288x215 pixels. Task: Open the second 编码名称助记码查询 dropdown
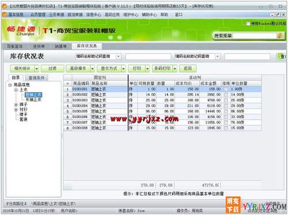pyautogui.click(x=218, y=56)
